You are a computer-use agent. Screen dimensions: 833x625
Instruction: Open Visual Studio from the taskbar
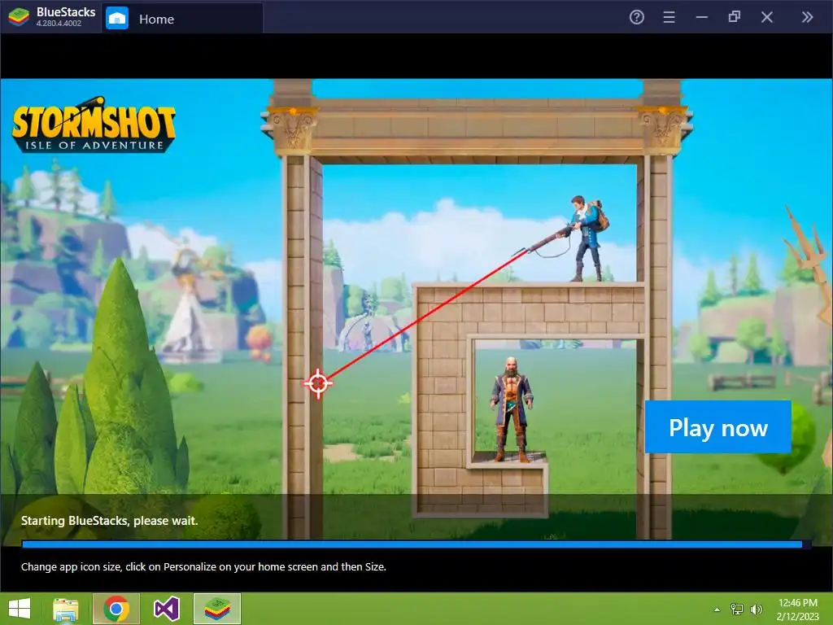166,609
